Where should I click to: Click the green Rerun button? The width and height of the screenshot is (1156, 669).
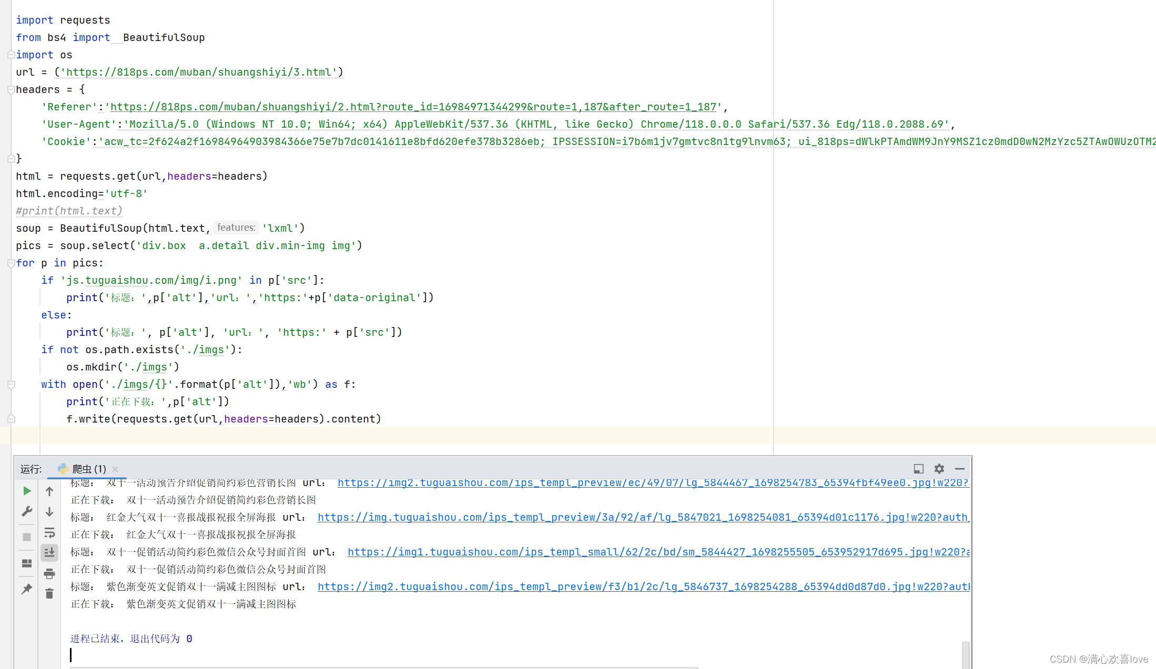(27, 491)
